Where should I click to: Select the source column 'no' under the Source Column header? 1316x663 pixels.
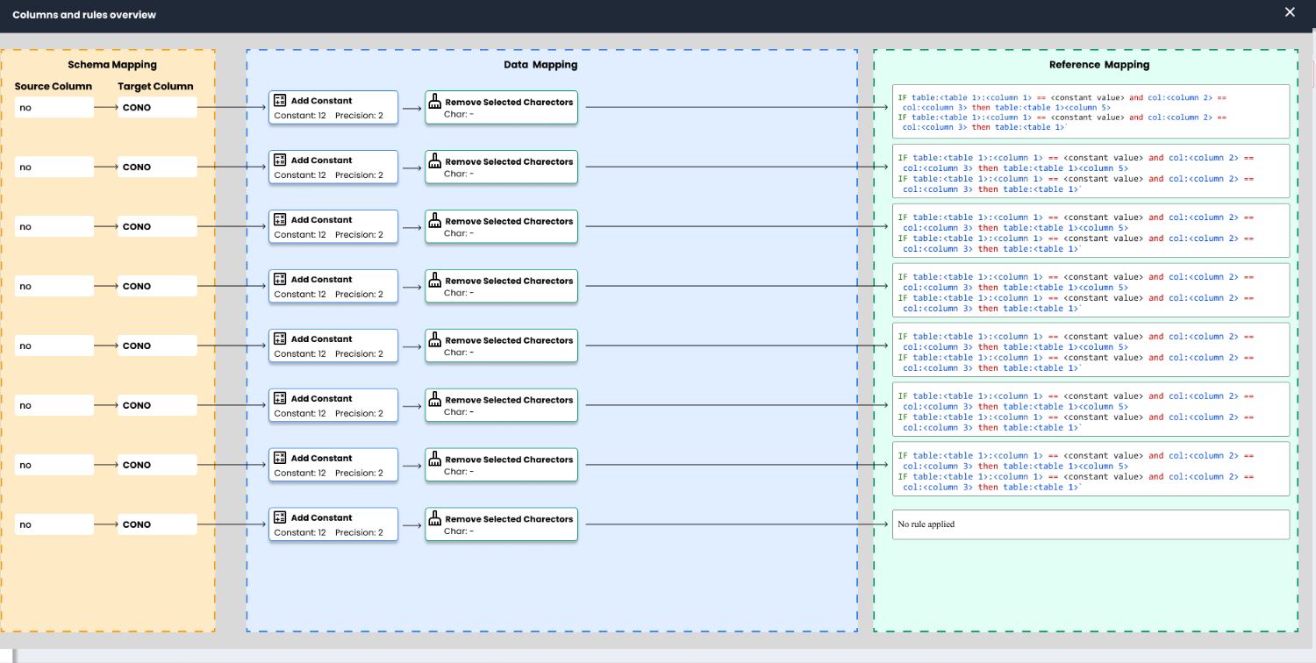pyautogui.click(x=54, y=108)
